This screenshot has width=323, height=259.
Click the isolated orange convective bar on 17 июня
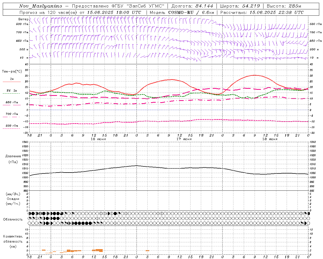[147, 251]
